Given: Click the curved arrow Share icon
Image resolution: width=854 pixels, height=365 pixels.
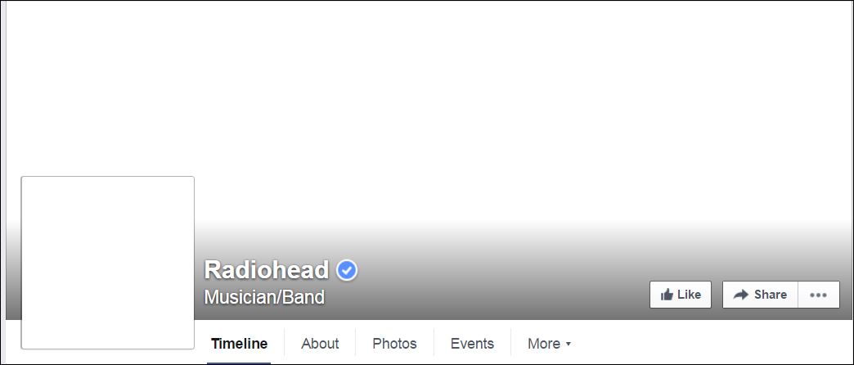Looking at the screenshot, I should coord(741,295).
